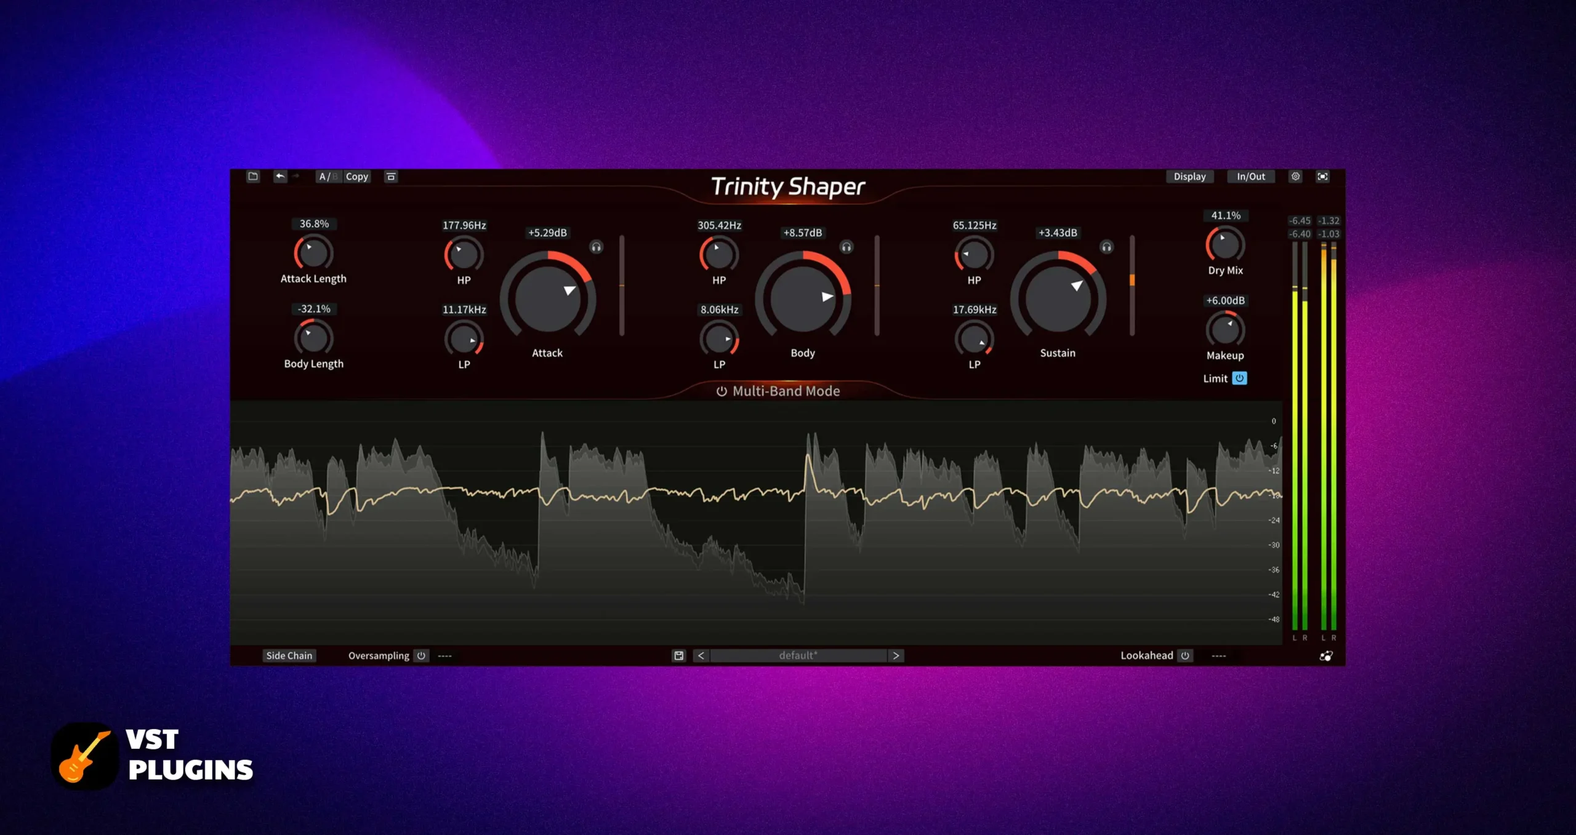
Task: Go to the next preset
Action: pos(896,655)
